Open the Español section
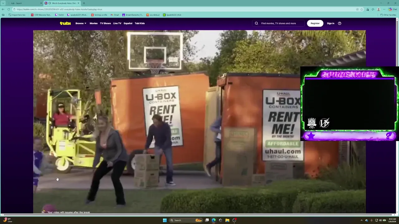The height and width of the screenshot is (224, 399). point(128,23)
